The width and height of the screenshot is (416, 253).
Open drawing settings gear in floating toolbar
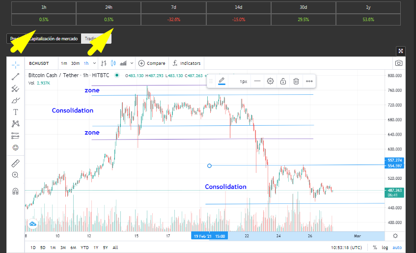point(270,81)
